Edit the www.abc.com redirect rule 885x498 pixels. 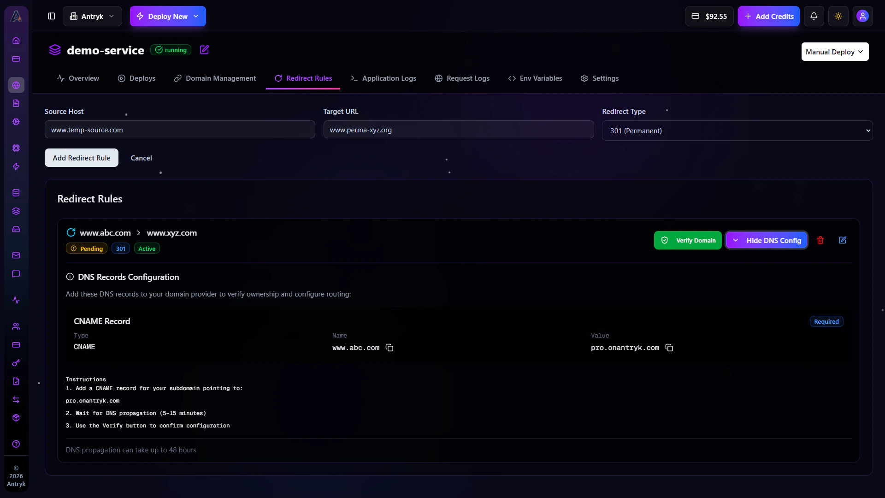click(843, 240)
